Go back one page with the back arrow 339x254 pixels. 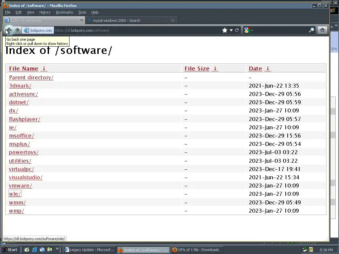pos(9,30)
